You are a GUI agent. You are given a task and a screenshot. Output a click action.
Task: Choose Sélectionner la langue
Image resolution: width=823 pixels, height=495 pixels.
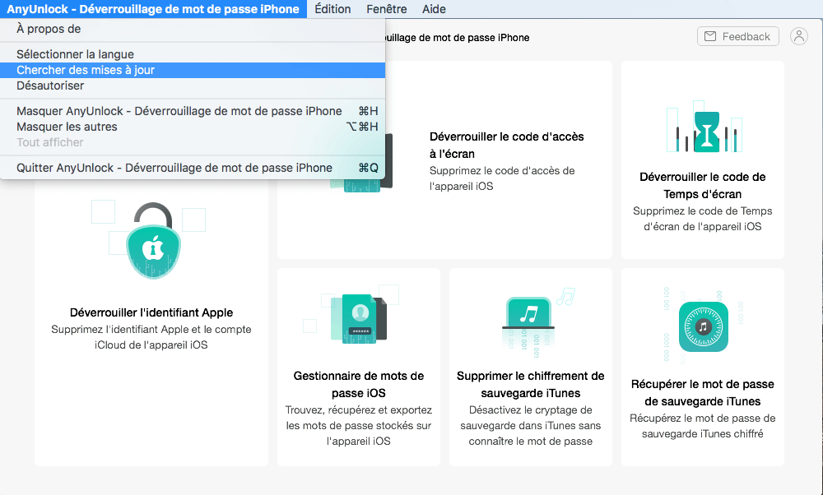point(193,54)
